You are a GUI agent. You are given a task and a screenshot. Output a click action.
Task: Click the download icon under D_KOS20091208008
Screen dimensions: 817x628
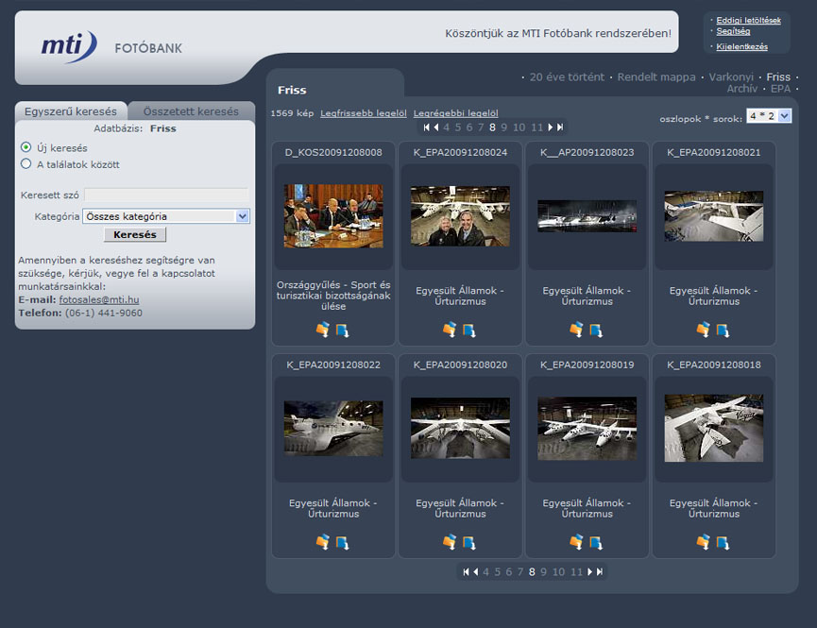click(342, 330)
